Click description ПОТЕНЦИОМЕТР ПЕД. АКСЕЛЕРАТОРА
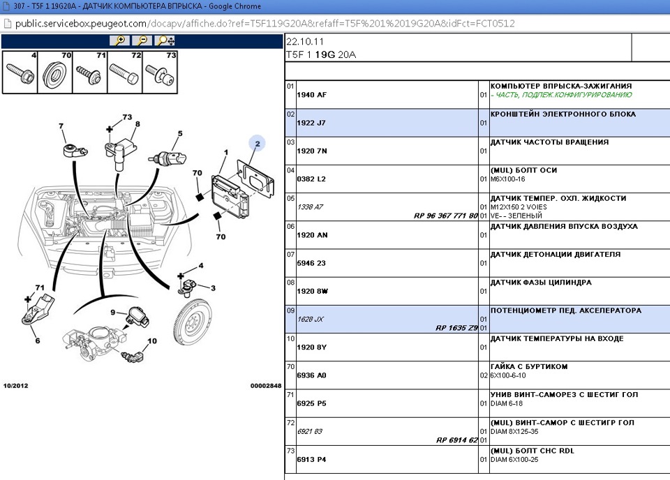This screenshot has height=480, width=670. (566, 310)
